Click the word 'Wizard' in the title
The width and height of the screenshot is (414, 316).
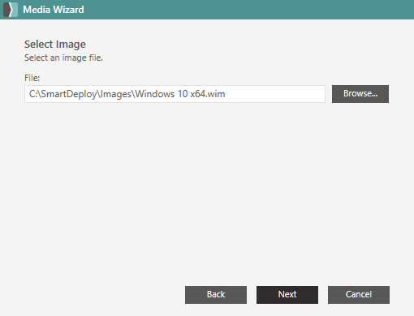point(68,10)
